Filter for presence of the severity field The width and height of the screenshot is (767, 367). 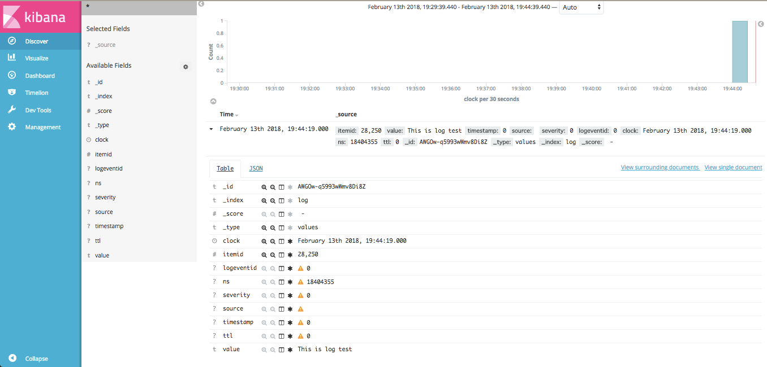coord(290,295)
